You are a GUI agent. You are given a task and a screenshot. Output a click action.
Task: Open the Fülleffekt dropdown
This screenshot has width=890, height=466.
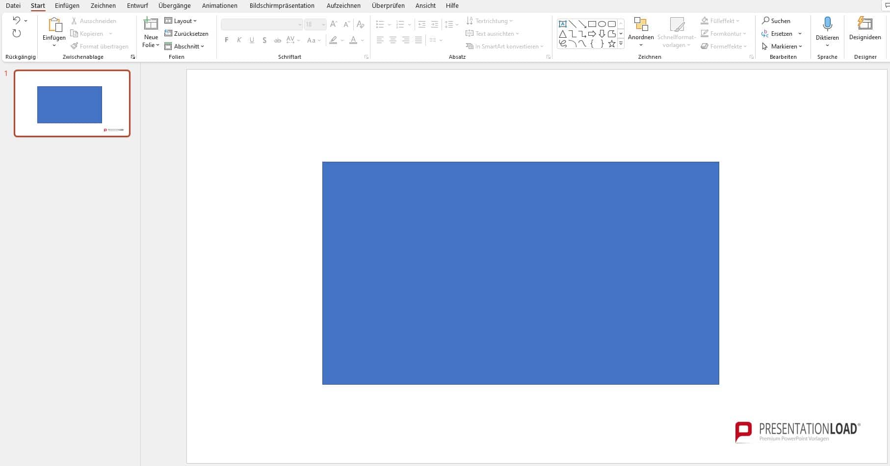click(x=720, y=20)
